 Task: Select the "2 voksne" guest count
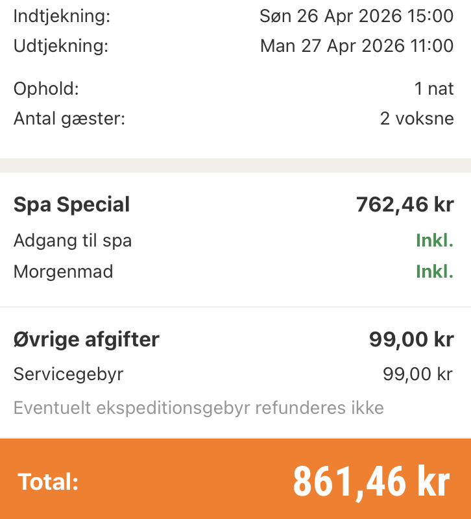pyautogui.click(x=417, y=119)
